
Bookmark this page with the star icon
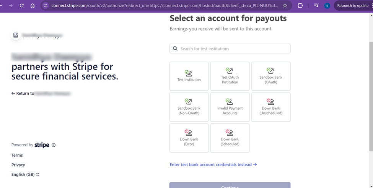285,6
